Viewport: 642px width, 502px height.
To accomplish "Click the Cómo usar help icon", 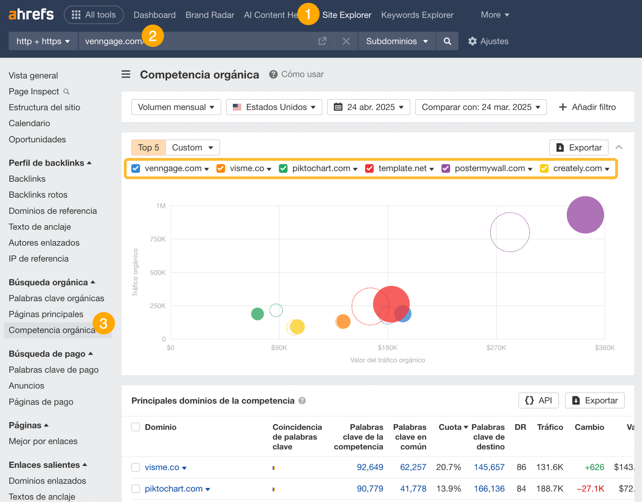I will 273,74.
